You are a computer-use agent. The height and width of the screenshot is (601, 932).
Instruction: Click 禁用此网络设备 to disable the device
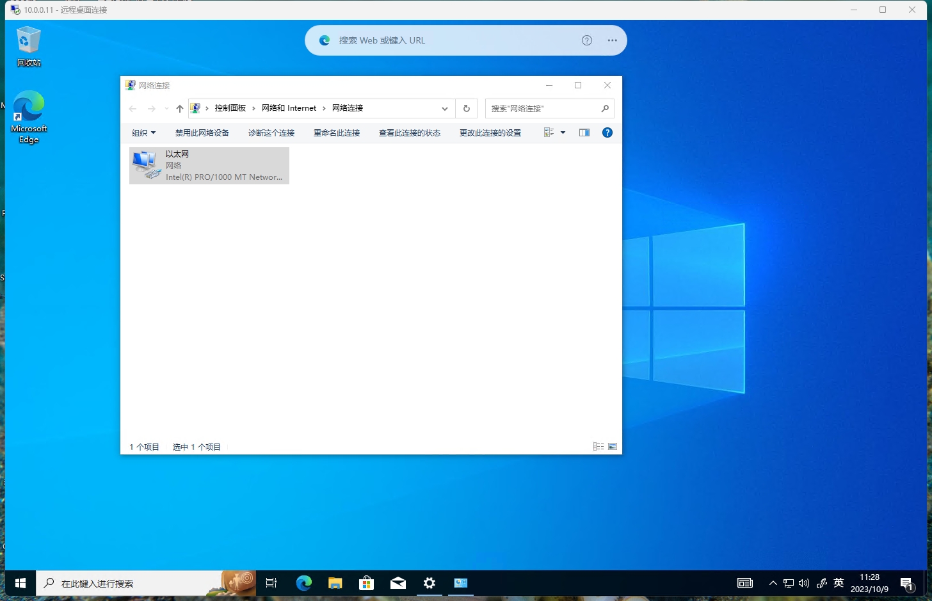point(202,132)
